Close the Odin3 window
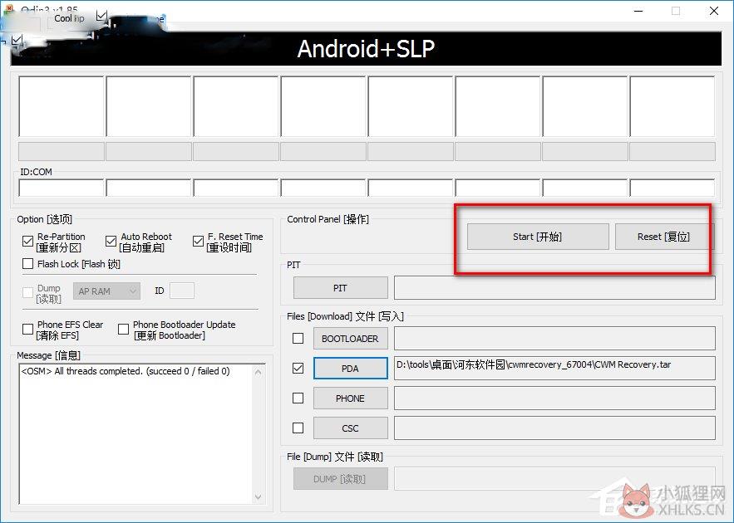 [x=714, y=11]
